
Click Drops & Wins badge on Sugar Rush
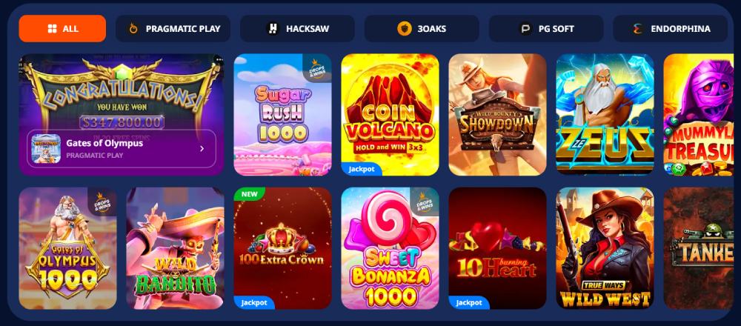pos(318,68)
